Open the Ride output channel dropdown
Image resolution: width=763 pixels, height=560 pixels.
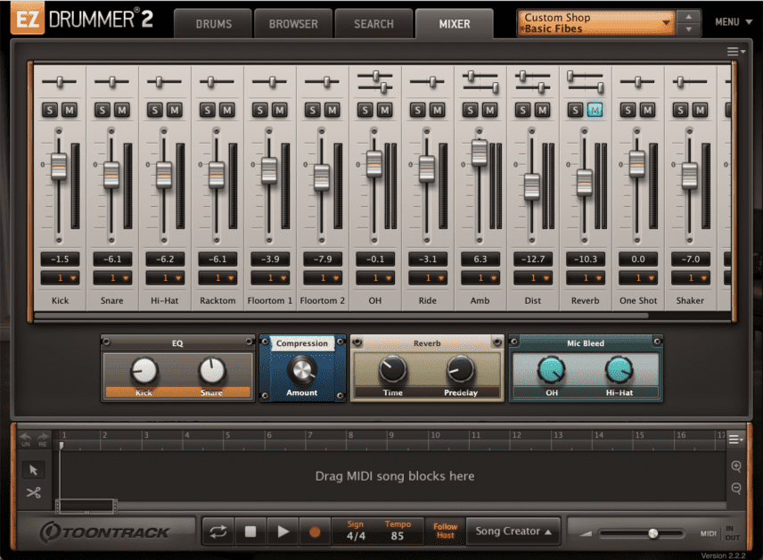428,278
